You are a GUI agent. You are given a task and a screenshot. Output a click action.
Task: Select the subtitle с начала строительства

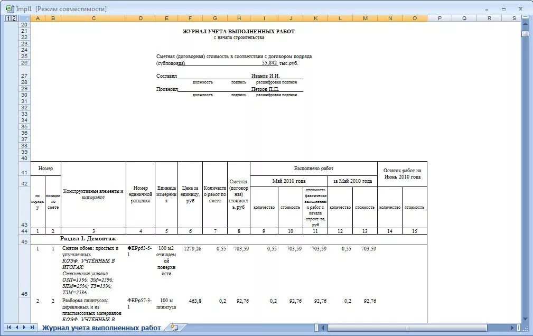click(x=239, y=38)
